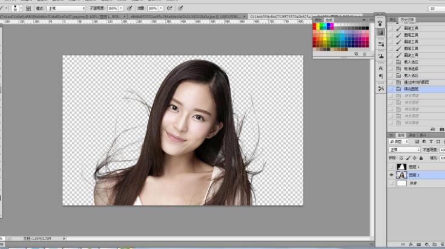The height and width of the screenshot is (249, 445).
Task: Select the 填充图层 history state
Action: click(x=416, y=89)
